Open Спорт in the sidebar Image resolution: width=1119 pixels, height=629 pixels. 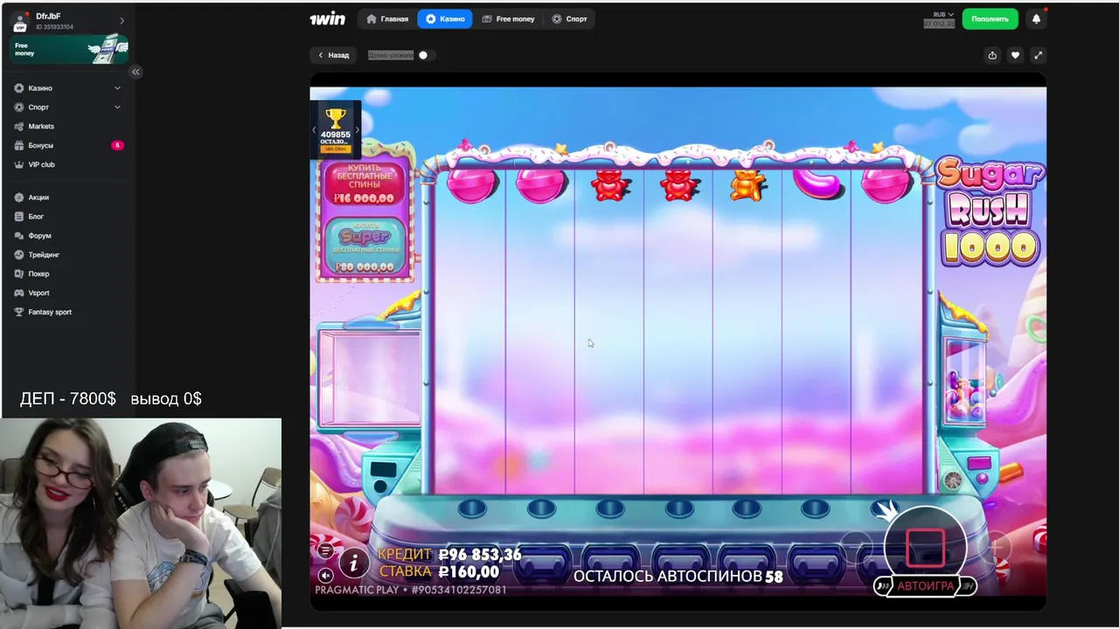(38, 107)
